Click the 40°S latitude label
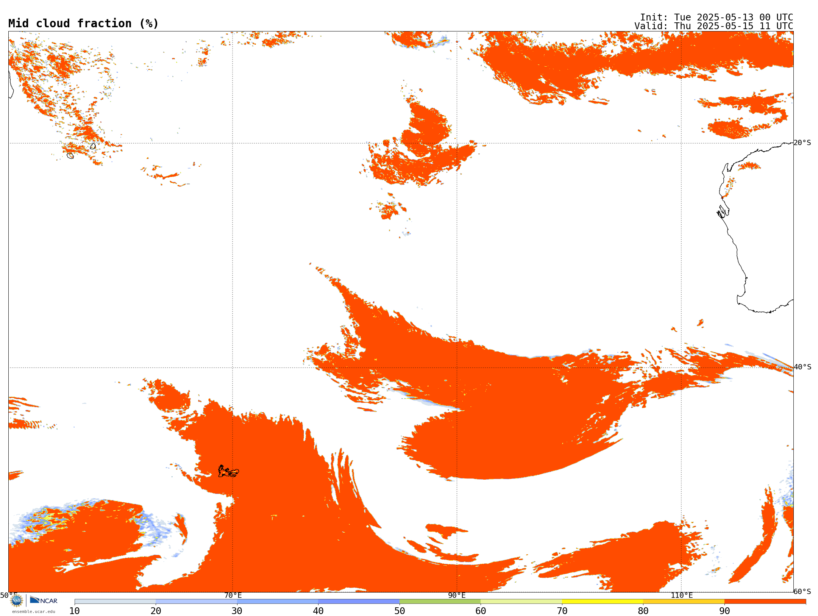818x616 pixels. 802,367
